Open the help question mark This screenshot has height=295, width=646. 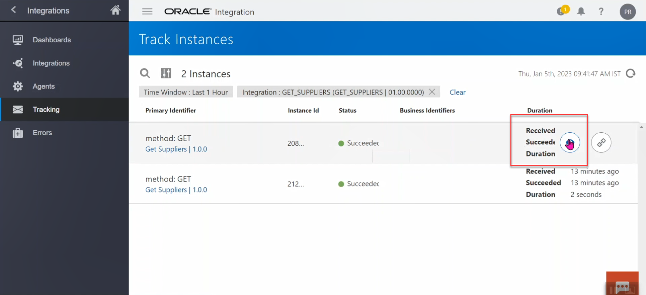coord(601,11)
